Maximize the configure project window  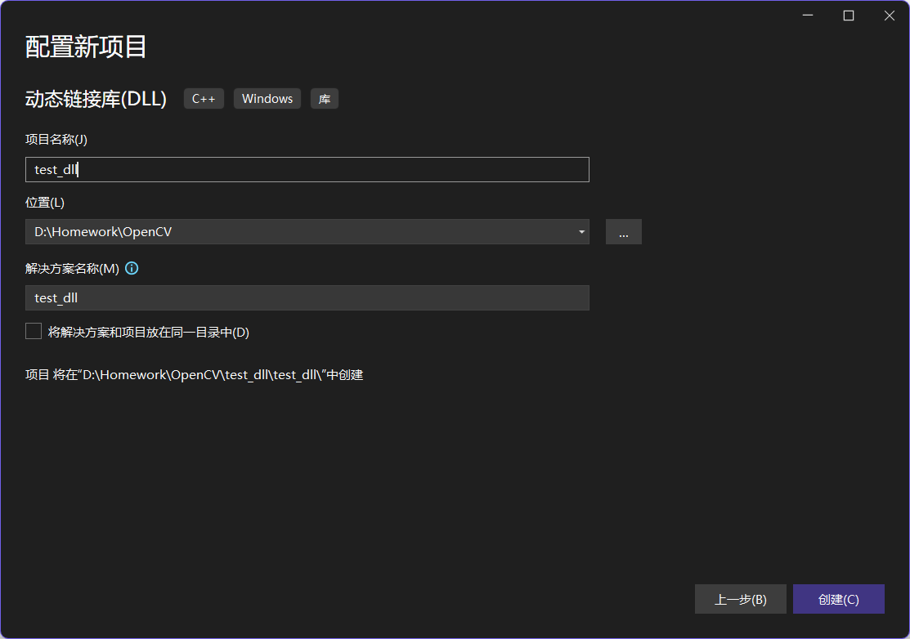[x=848, y=15]
